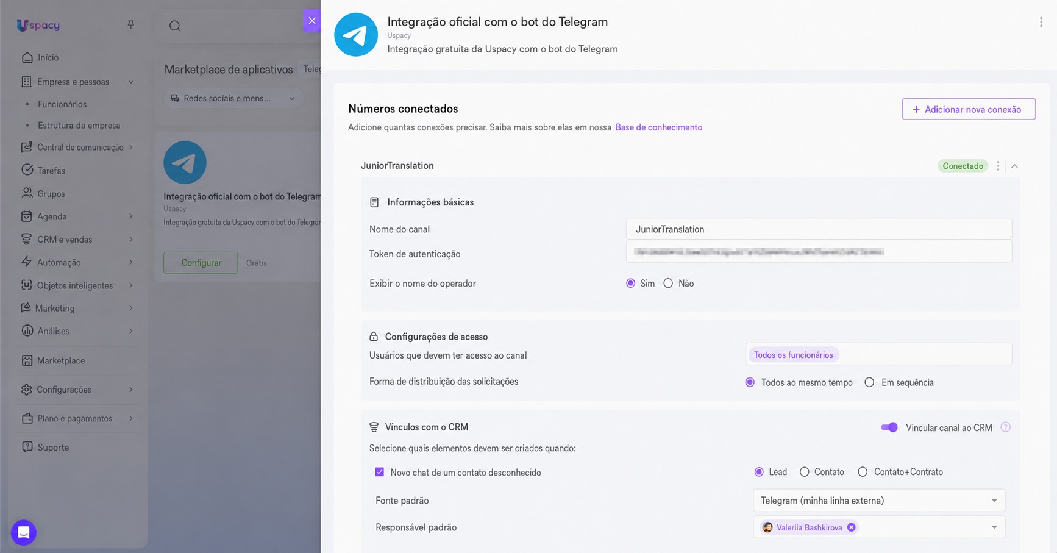Select the Lead radio option
Viewport: 1057px width, 553px height.
(x=759, y=472)
